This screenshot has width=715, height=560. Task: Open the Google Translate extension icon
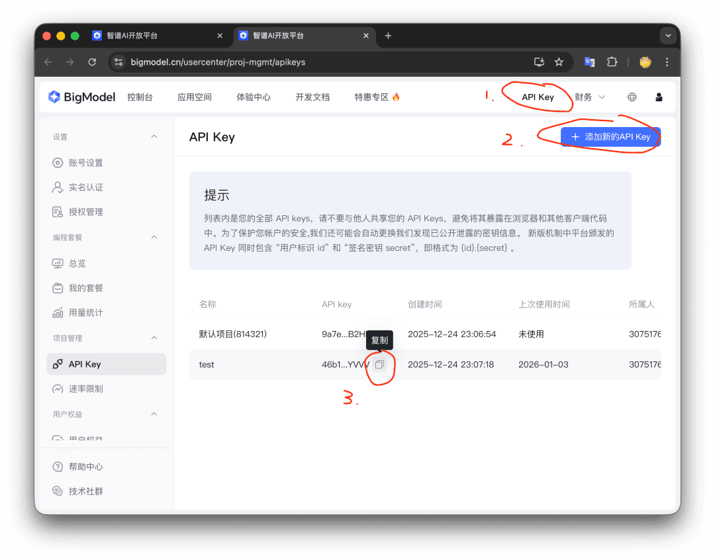pyautogui.click(x=589, y=62)
